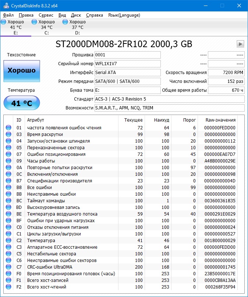Viewport: 248px width, 297px height.
Task: Open the Файл menu
Action: point(8,15)
